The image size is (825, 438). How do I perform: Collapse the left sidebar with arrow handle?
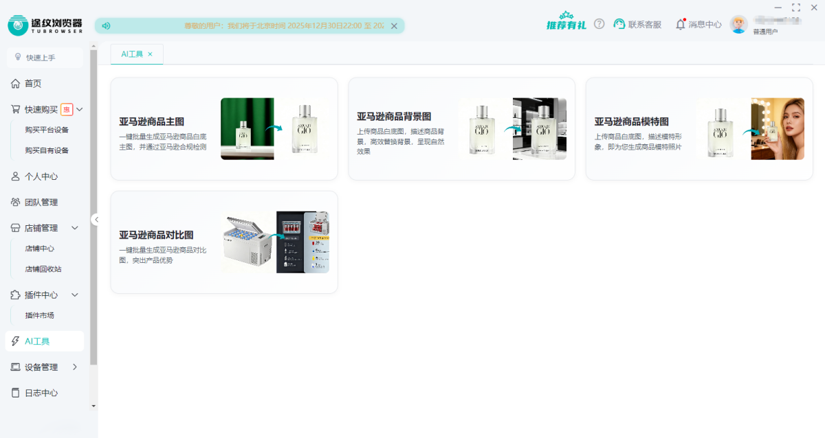coord(96,220)
